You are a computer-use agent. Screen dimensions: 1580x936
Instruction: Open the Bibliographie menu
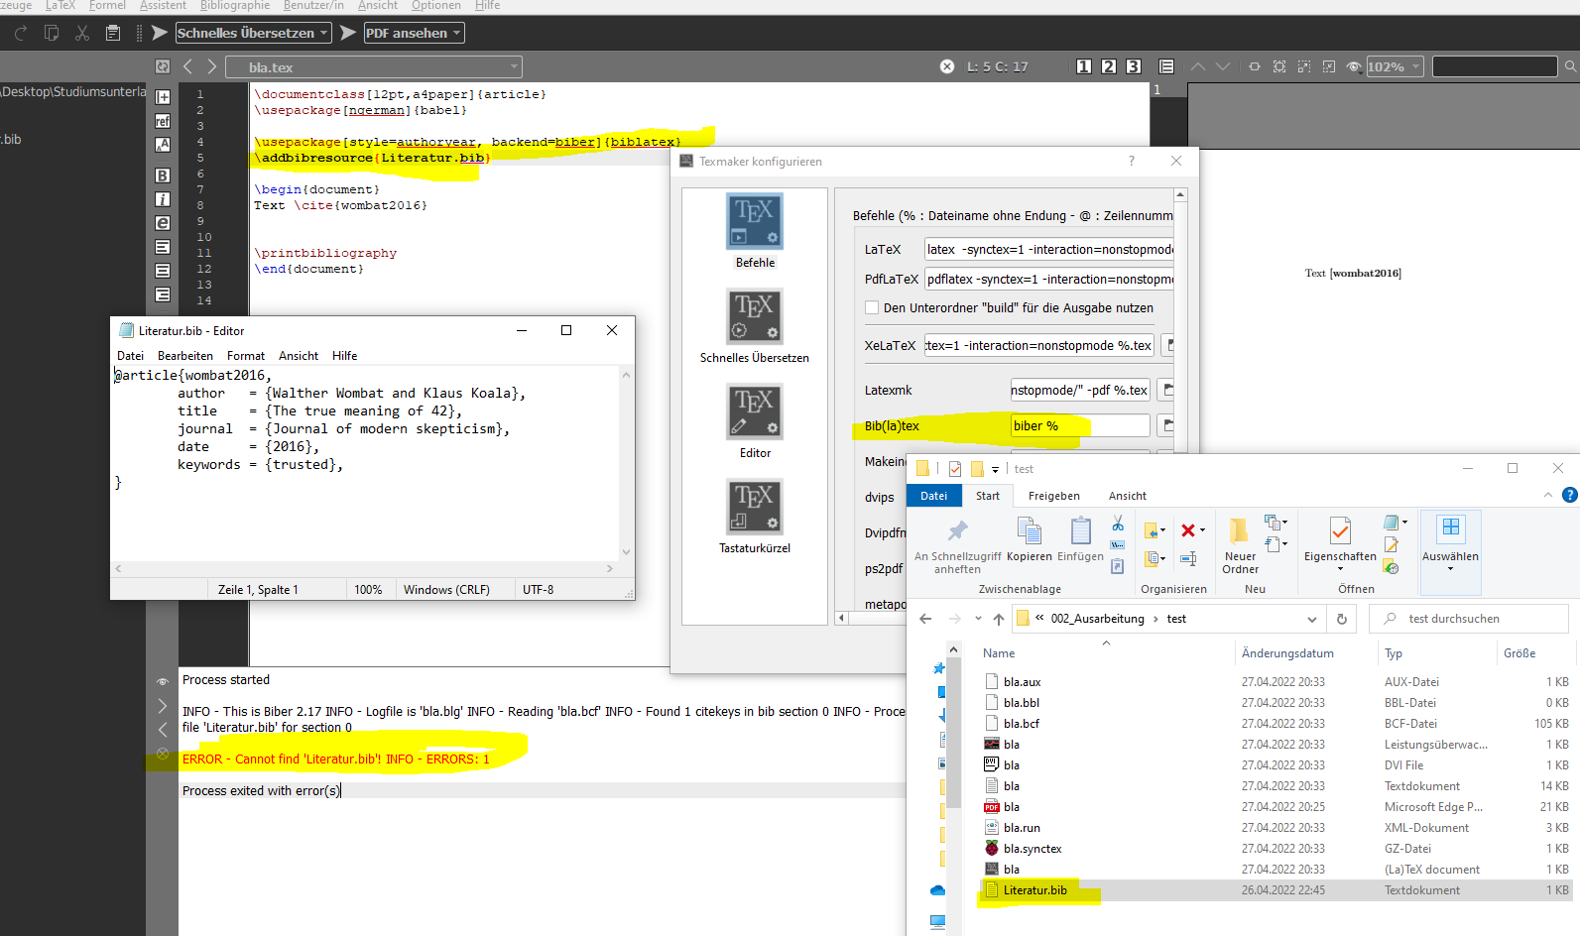coord(234,6)
